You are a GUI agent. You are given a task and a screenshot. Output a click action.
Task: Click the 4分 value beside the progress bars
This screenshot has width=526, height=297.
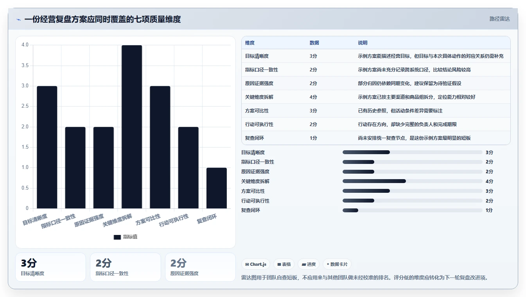point(489,181)
